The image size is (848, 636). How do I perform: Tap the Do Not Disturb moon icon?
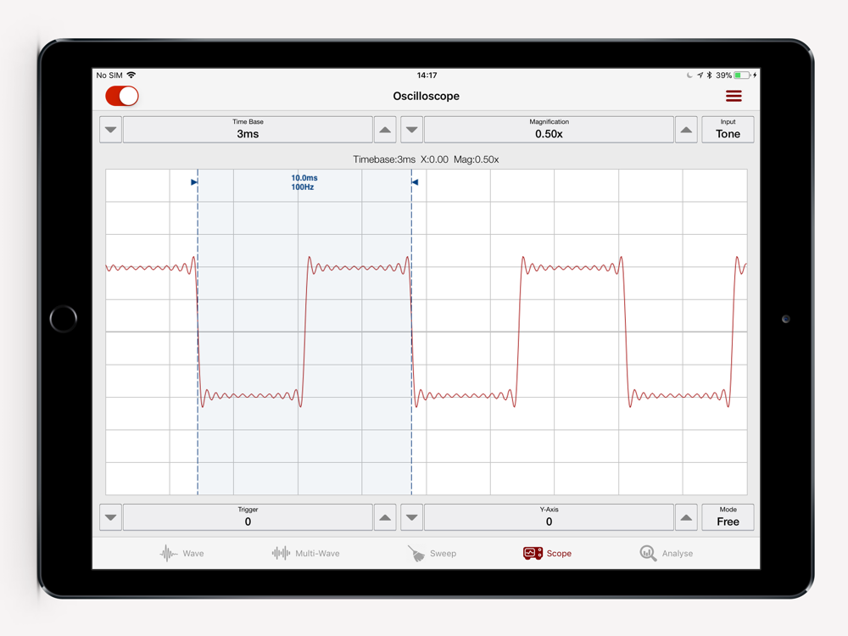pos(689,75)
